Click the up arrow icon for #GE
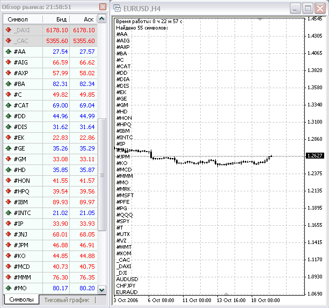Image resolution: width=329 pixels, height=308 pixels. coord(9,148)
